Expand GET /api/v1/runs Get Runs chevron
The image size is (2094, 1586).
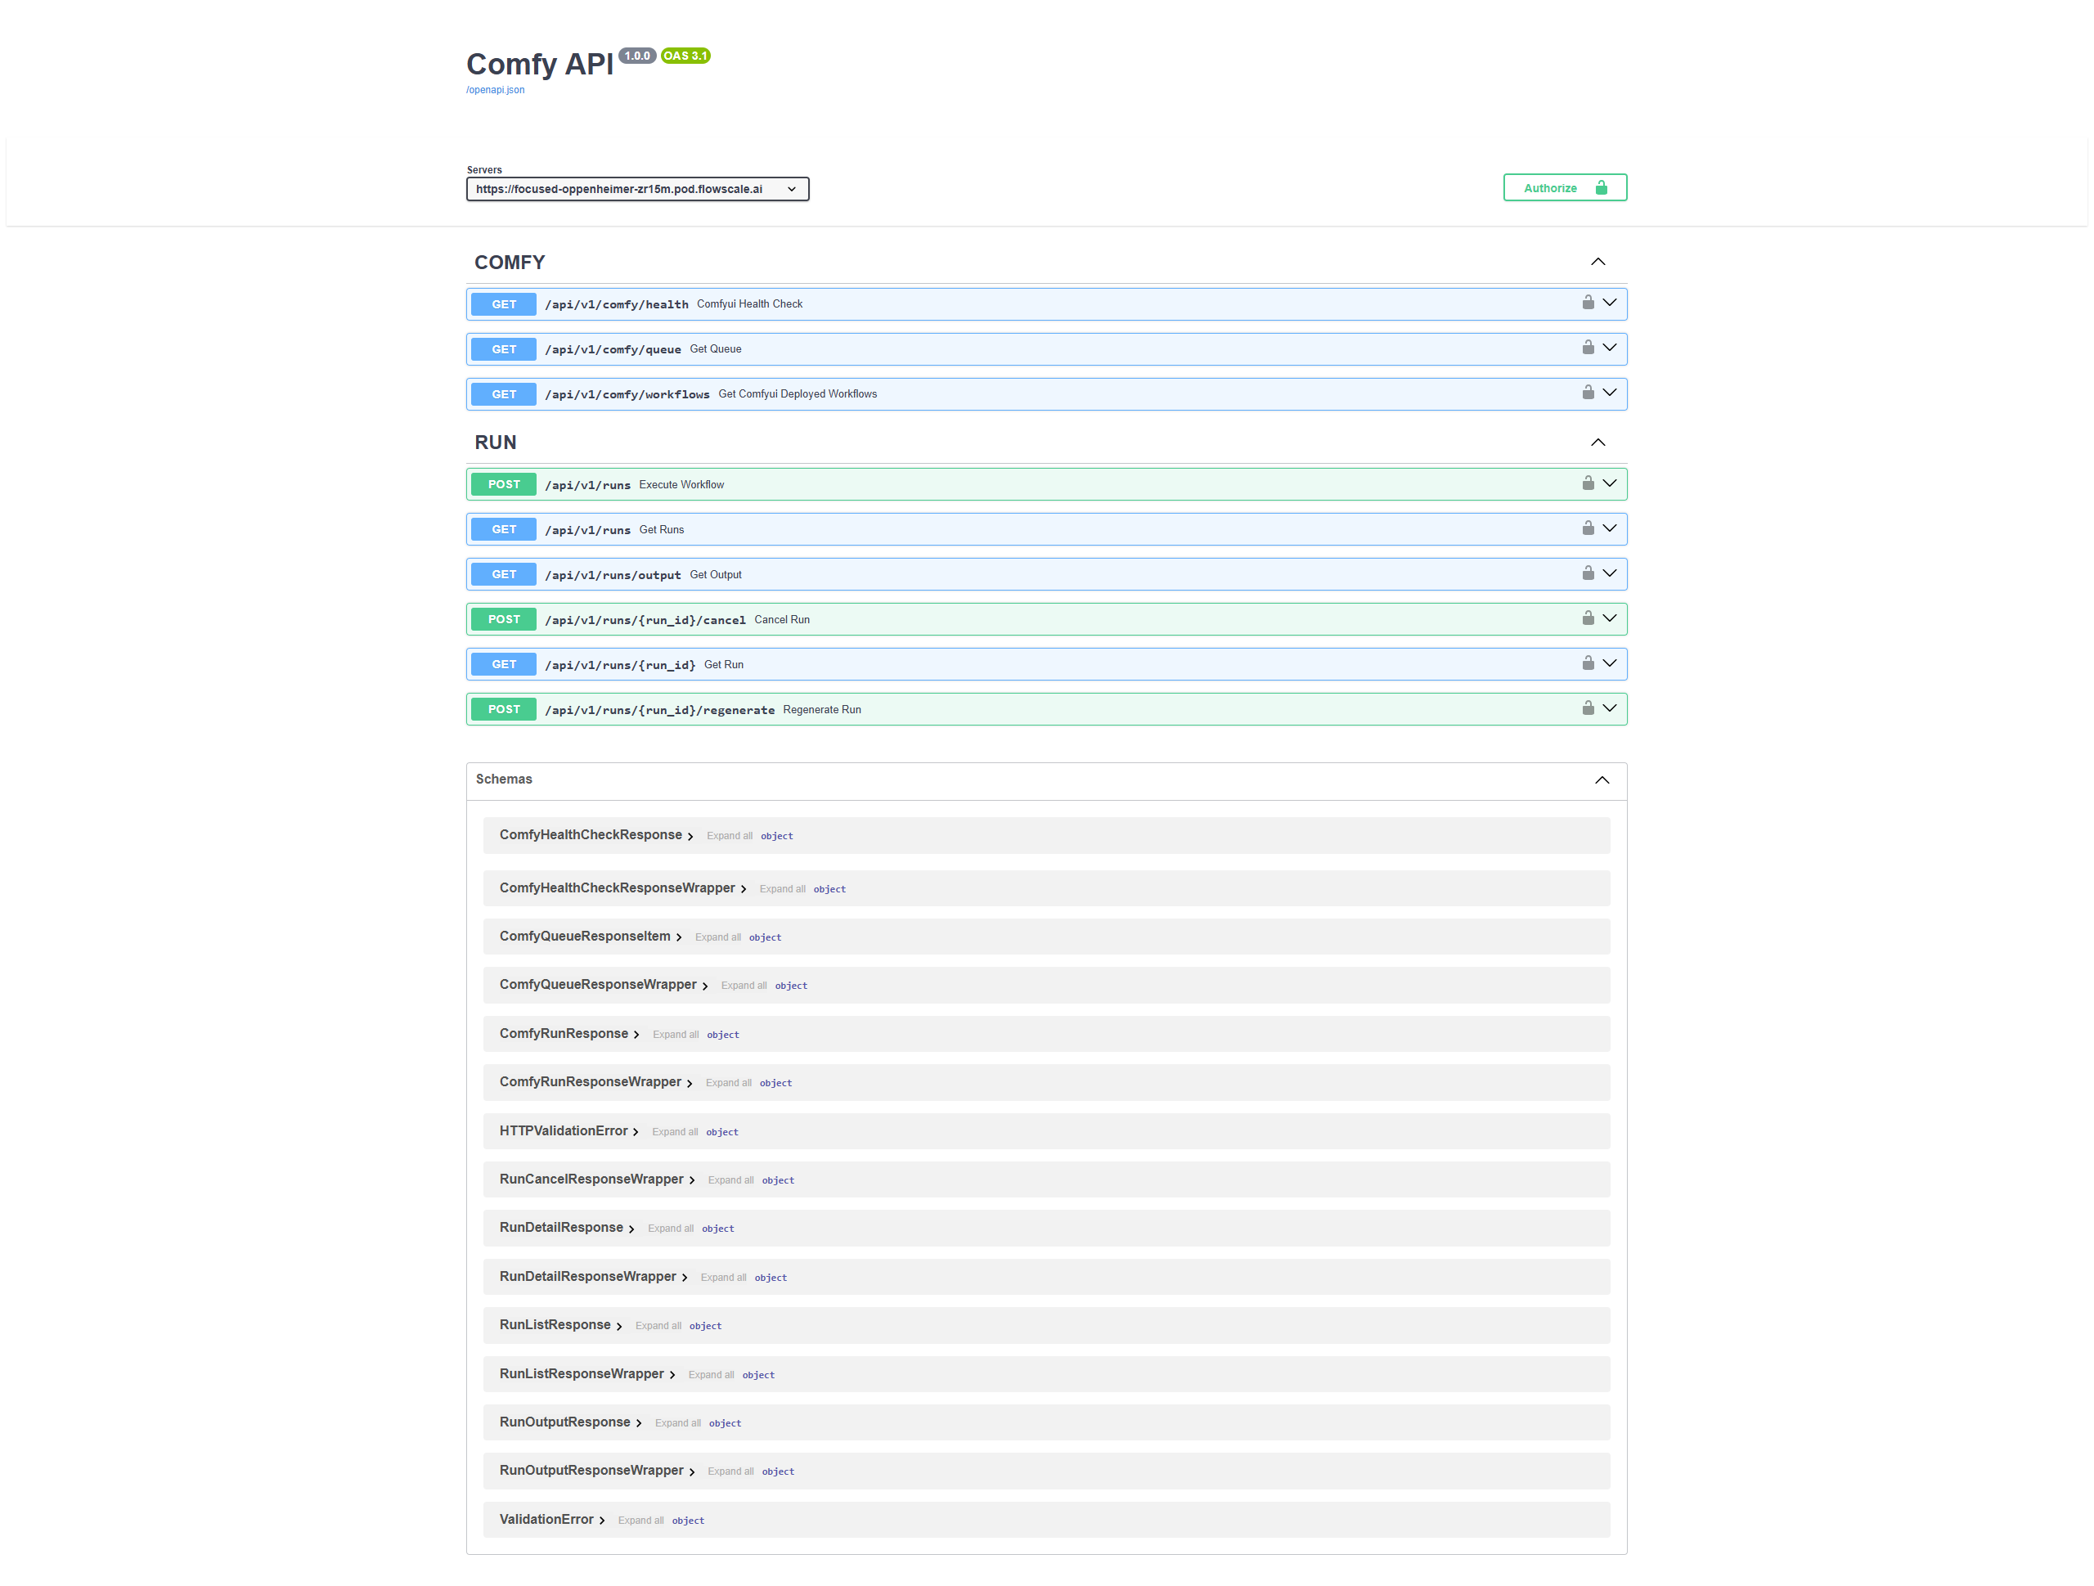click(1609, 528)
